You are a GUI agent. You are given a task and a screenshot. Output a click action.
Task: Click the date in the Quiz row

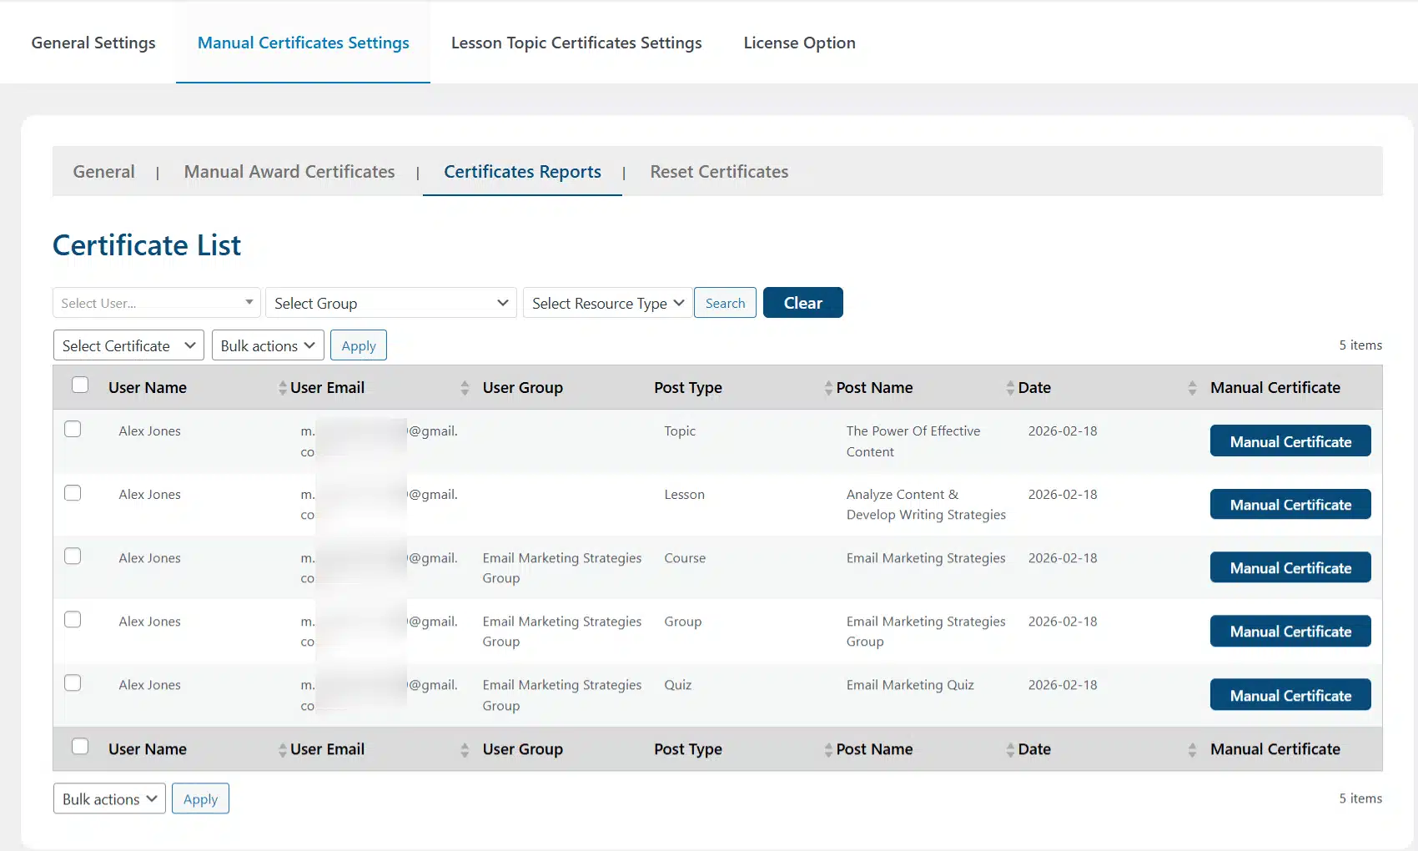[x=1063, y=685]
